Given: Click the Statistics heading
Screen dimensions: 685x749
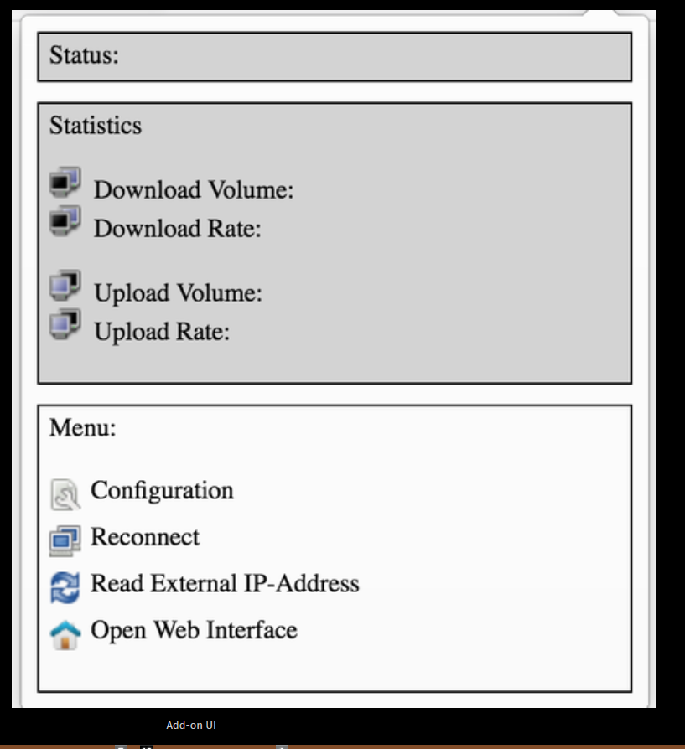Looking at the screenshot, I should [96, 126].
